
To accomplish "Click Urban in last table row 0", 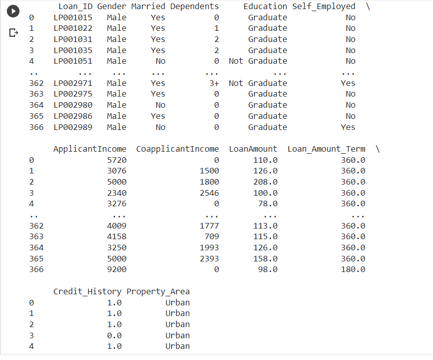I will click(x=178, y=303).
